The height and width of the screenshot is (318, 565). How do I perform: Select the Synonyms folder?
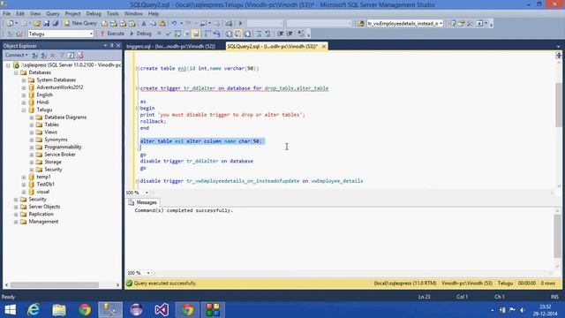click(x=56, y=140)
